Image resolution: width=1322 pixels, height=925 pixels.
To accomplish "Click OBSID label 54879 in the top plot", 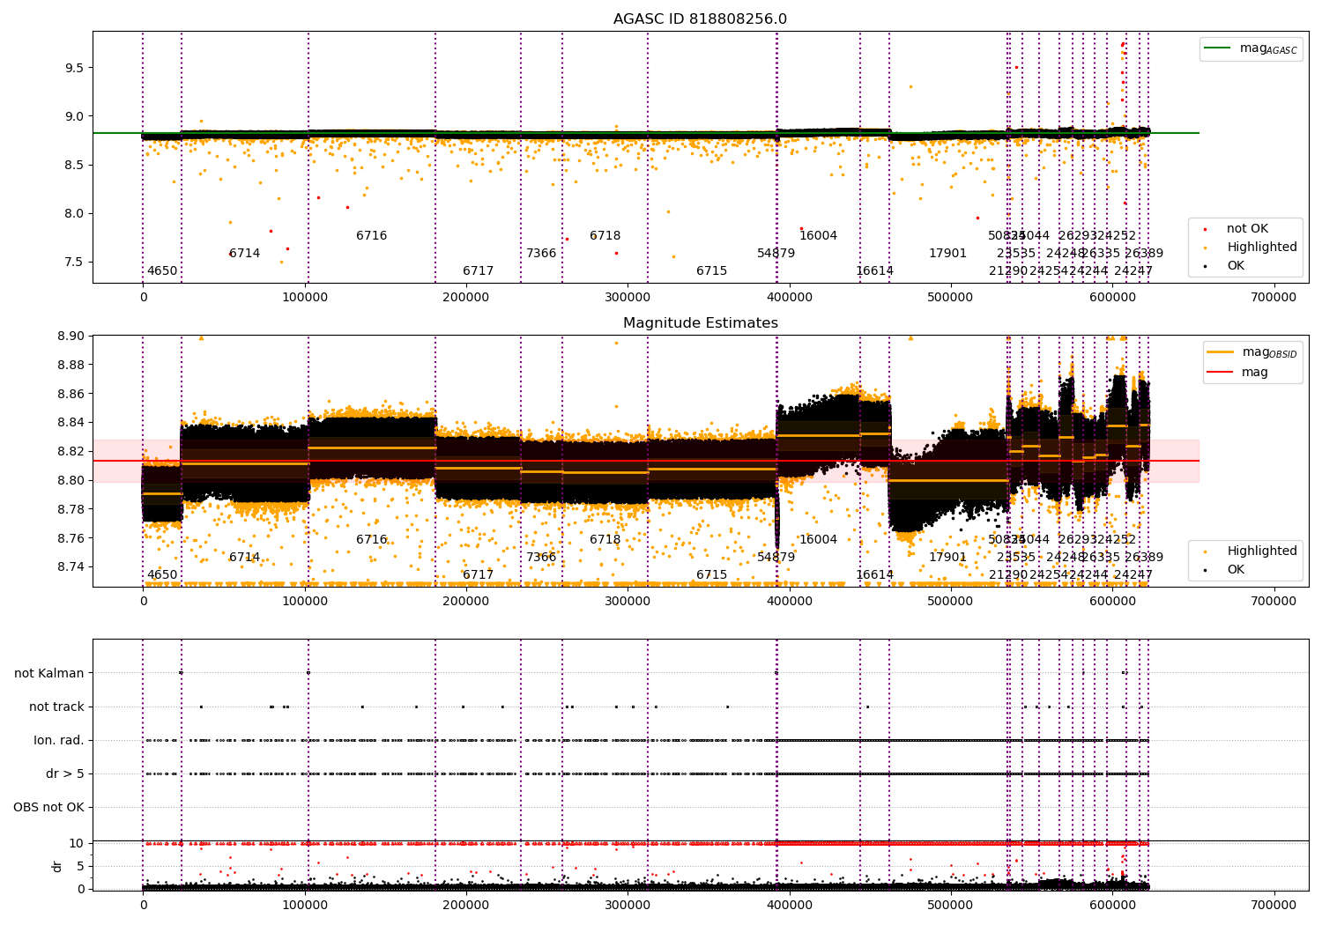I will click(776, 254).
